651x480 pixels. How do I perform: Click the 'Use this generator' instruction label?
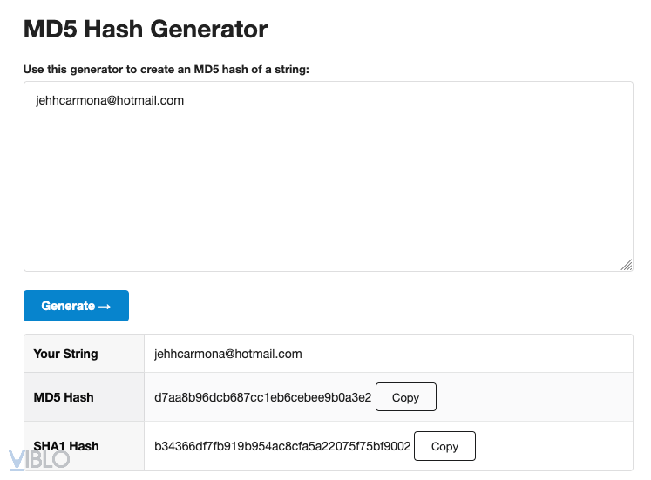point(166,70)
